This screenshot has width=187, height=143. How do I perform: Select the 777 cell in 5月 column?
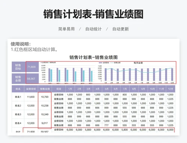(x=106, y=125)
